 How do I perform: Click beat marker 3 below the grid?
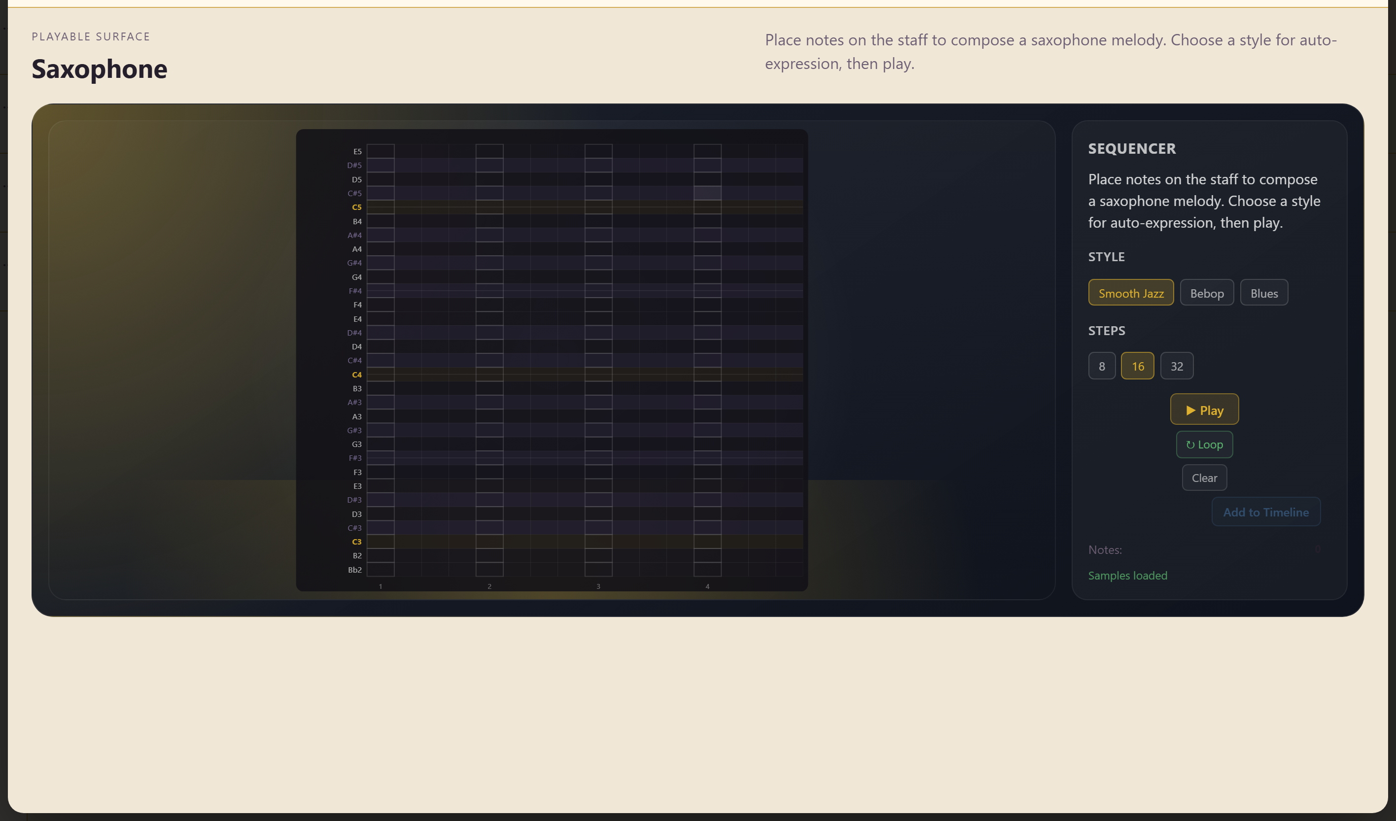click(x=598, y=586)
